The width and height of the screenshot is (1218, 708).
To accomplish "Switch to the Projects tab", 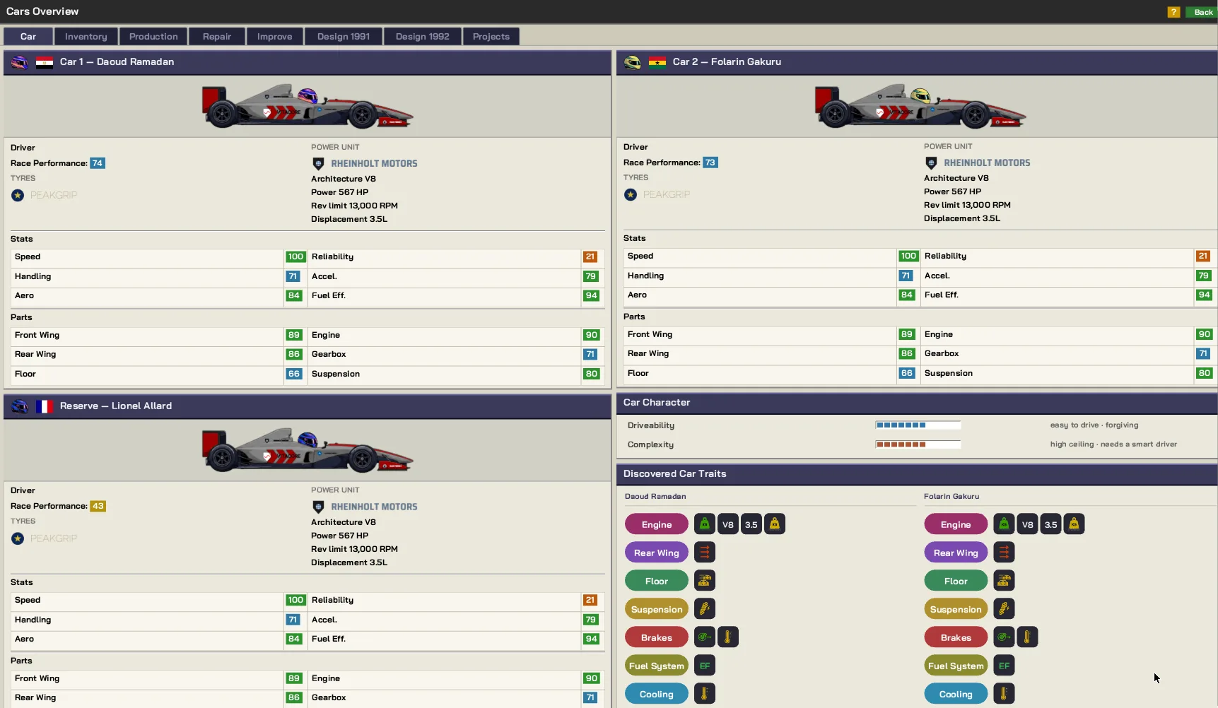I will click(491, 37).
